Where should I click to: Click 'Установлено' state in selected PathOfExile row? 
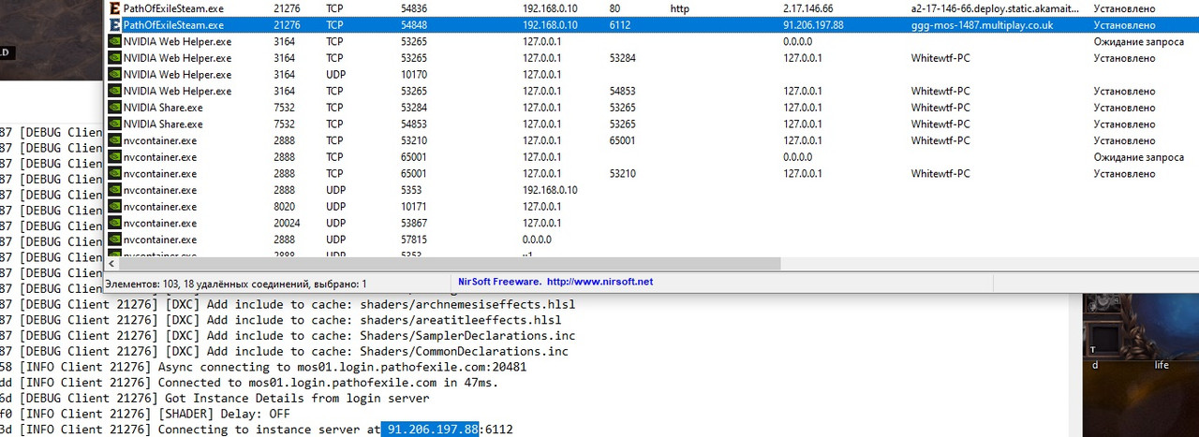coord(1124,25)
